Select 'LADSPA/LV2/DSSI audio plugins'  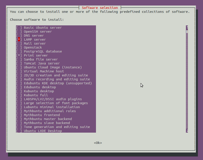pos(56,99)
